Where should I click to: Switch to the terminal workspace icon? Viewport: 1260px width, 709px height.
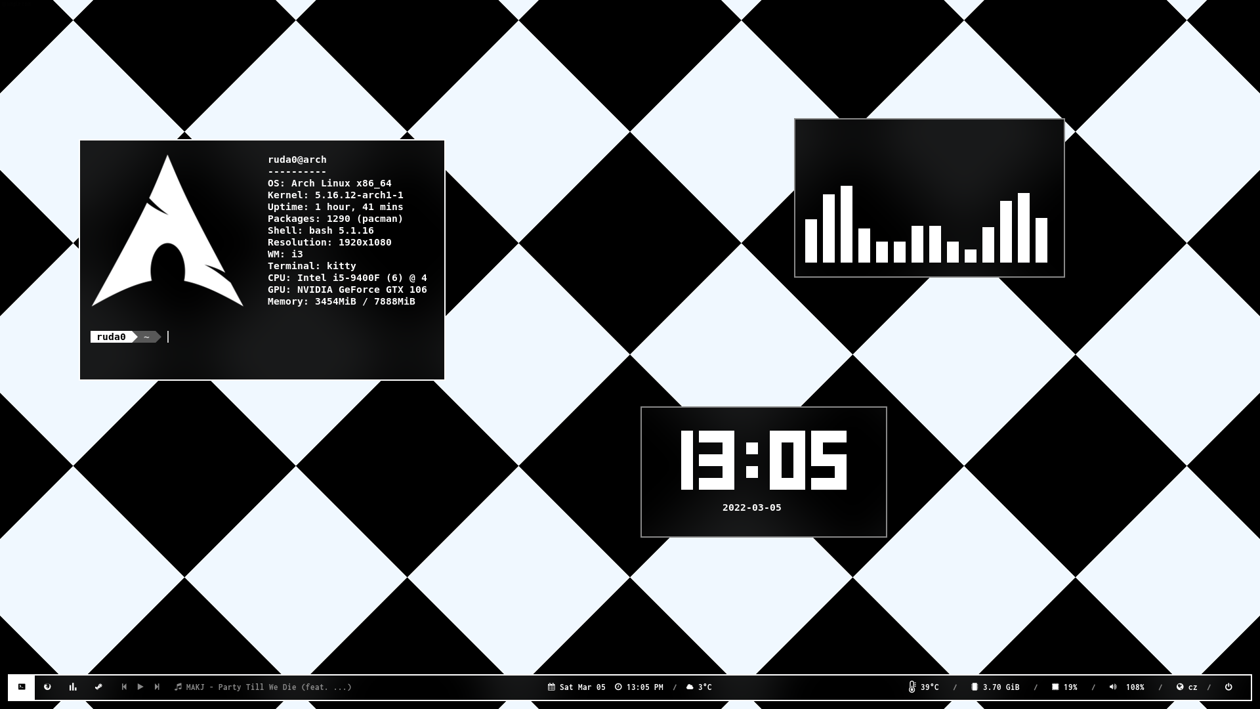(x=22, y=687)
